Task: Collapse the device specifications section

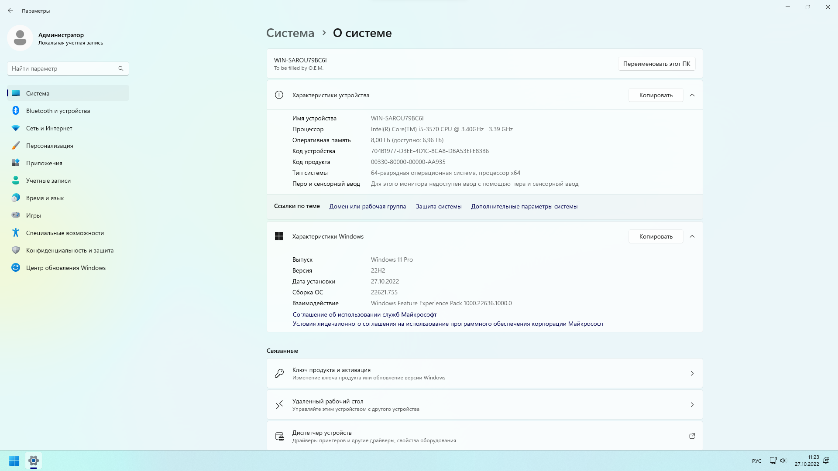Action: click(x=692, y=95)
